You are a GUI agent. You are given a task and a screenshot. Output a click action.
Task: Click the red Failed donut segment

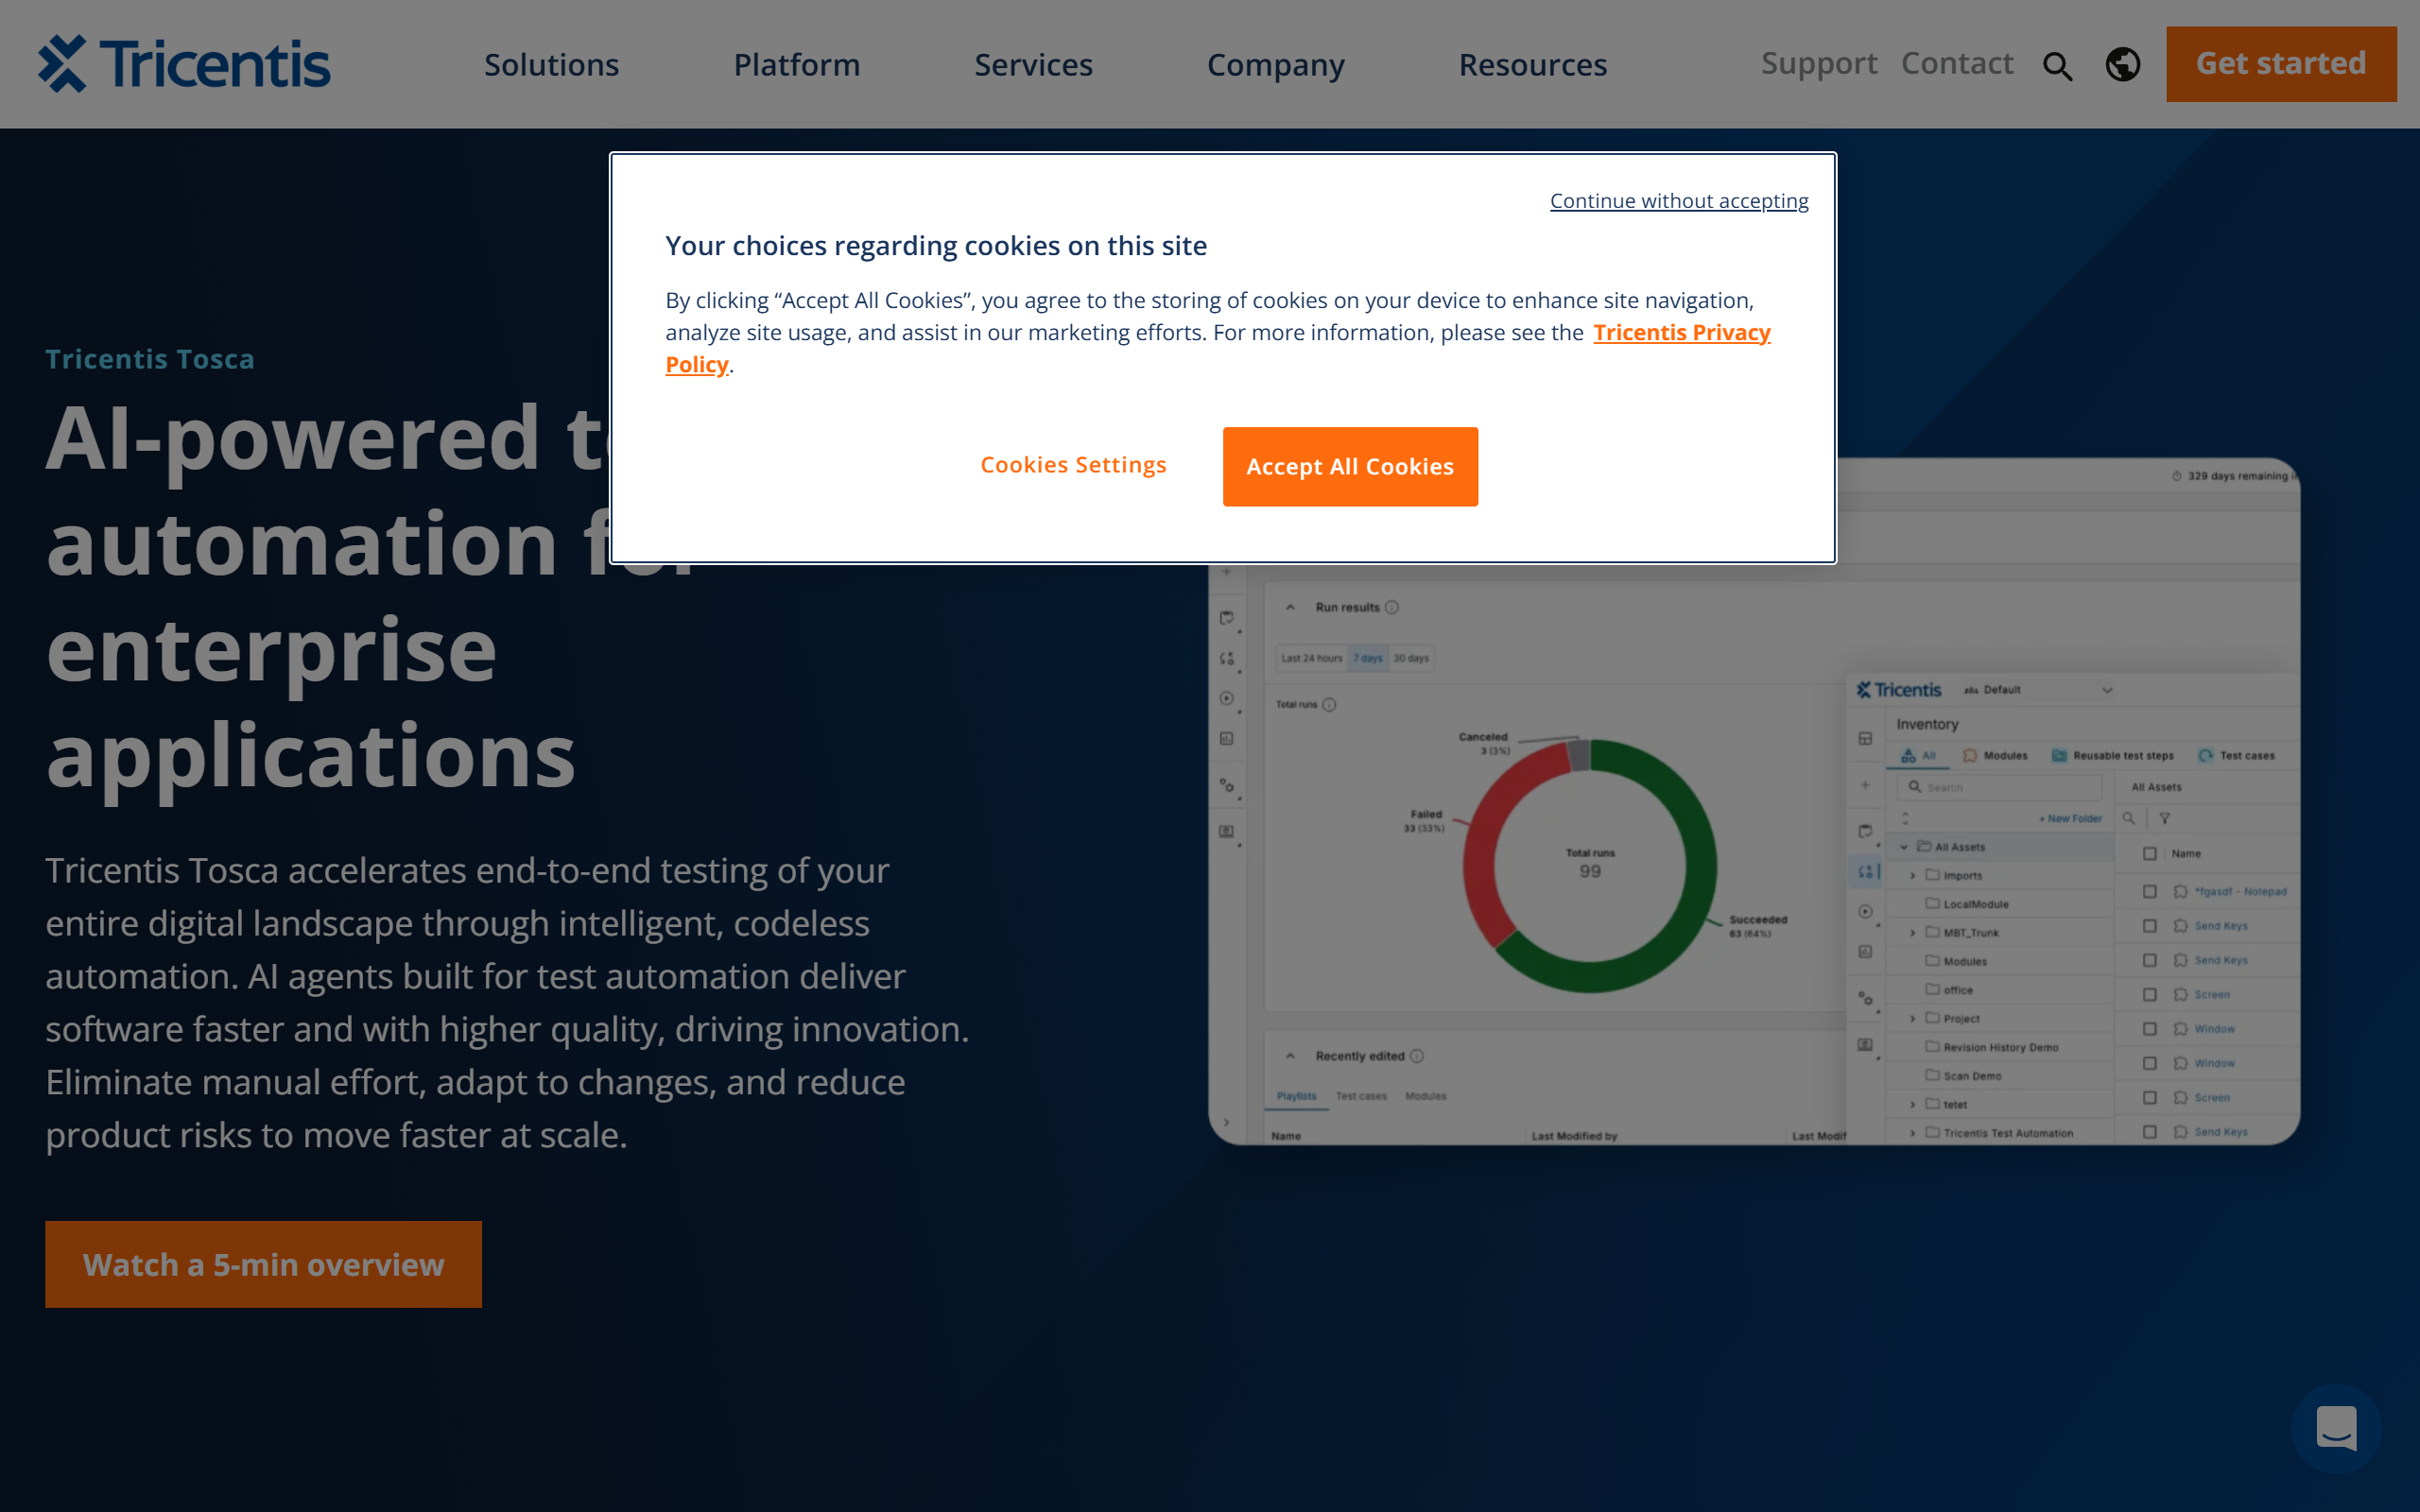coord(1483,850)
